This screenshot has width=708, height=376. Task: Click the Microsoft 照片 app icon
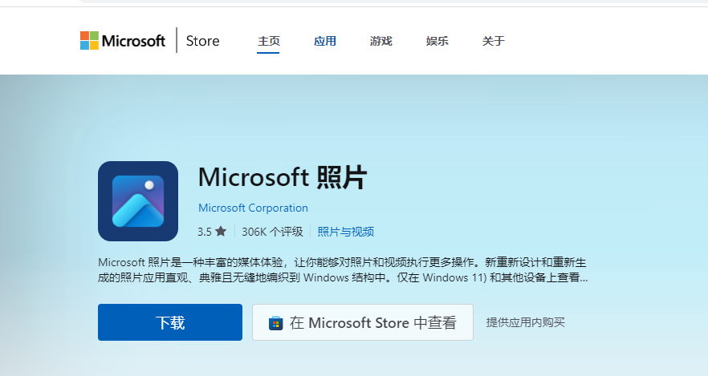tap(138, 201)
